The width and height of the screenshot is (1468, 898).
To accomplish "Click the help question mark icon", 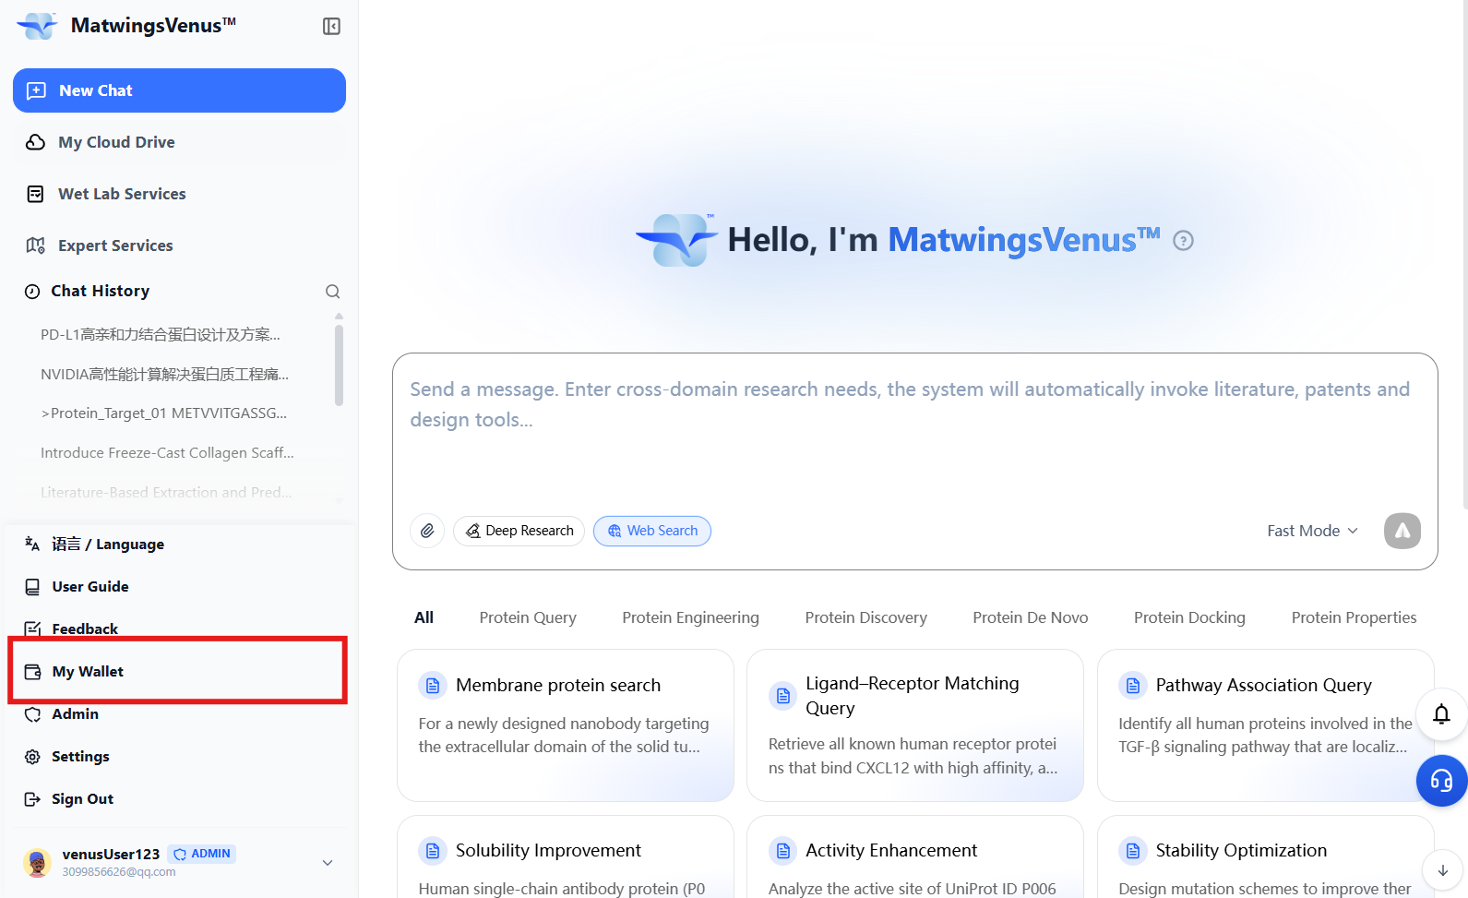I will (x=1183, y=241).
